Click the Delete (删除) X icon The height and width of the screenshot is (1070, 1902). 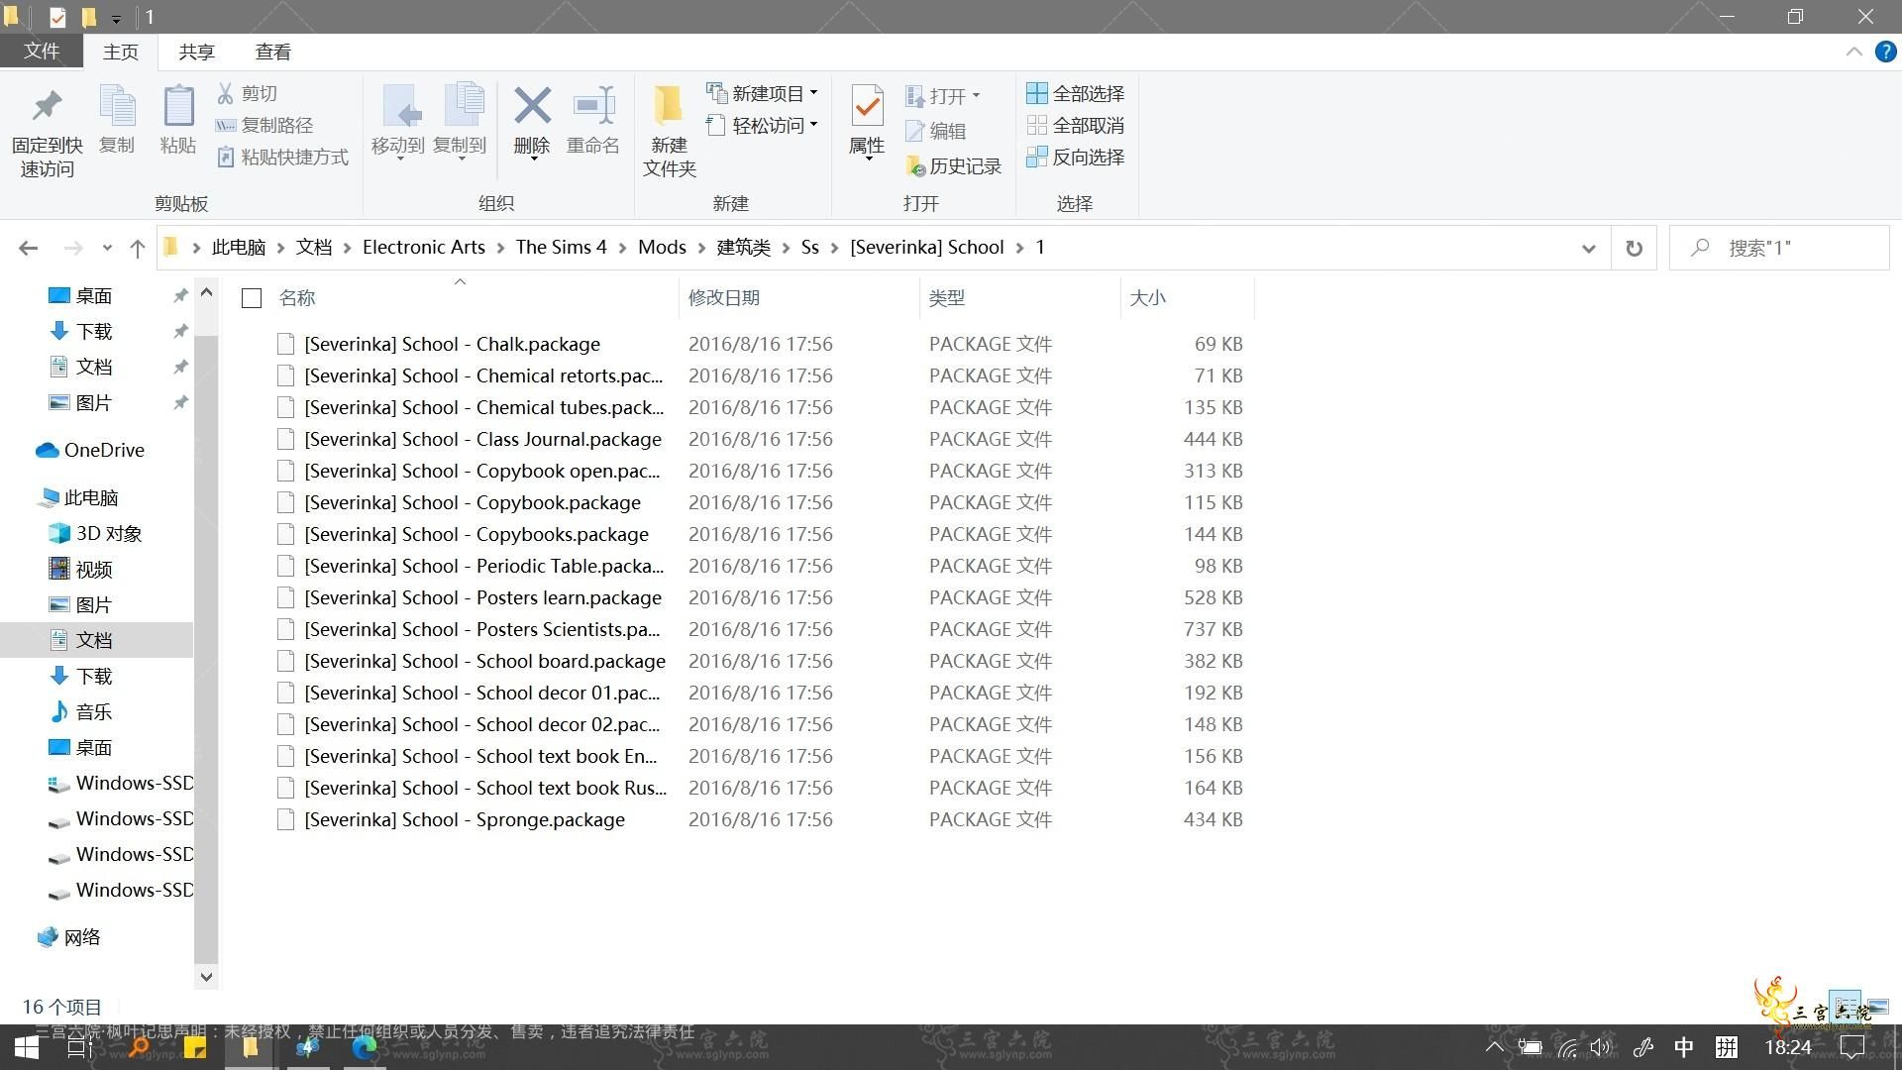(532, 105)
